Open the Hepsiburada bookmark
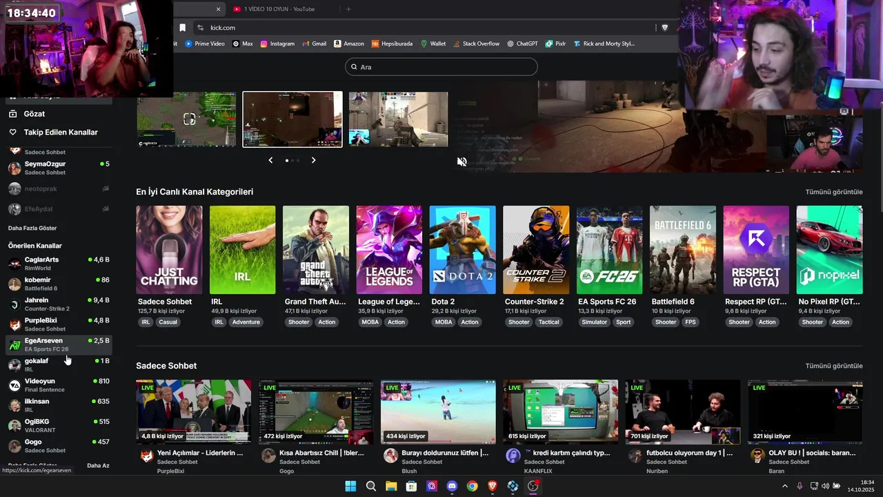Viewport: 883px width, 497px height. click(392, 43)
